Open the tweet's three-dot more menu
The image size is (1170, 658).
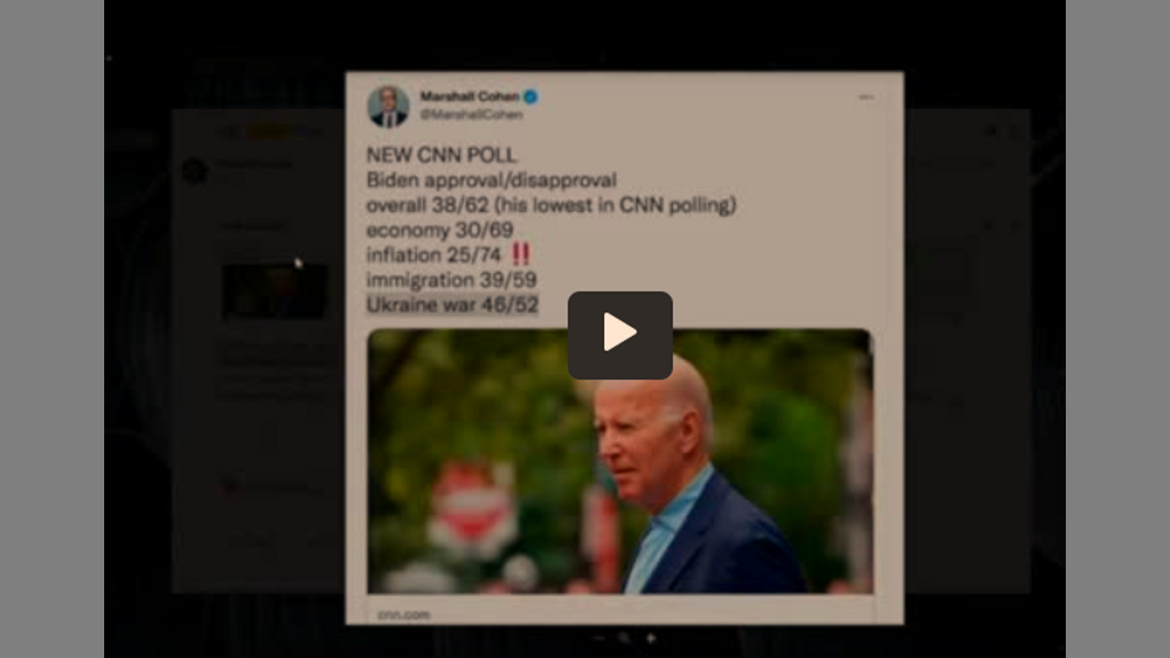click(x=866, y=97)
